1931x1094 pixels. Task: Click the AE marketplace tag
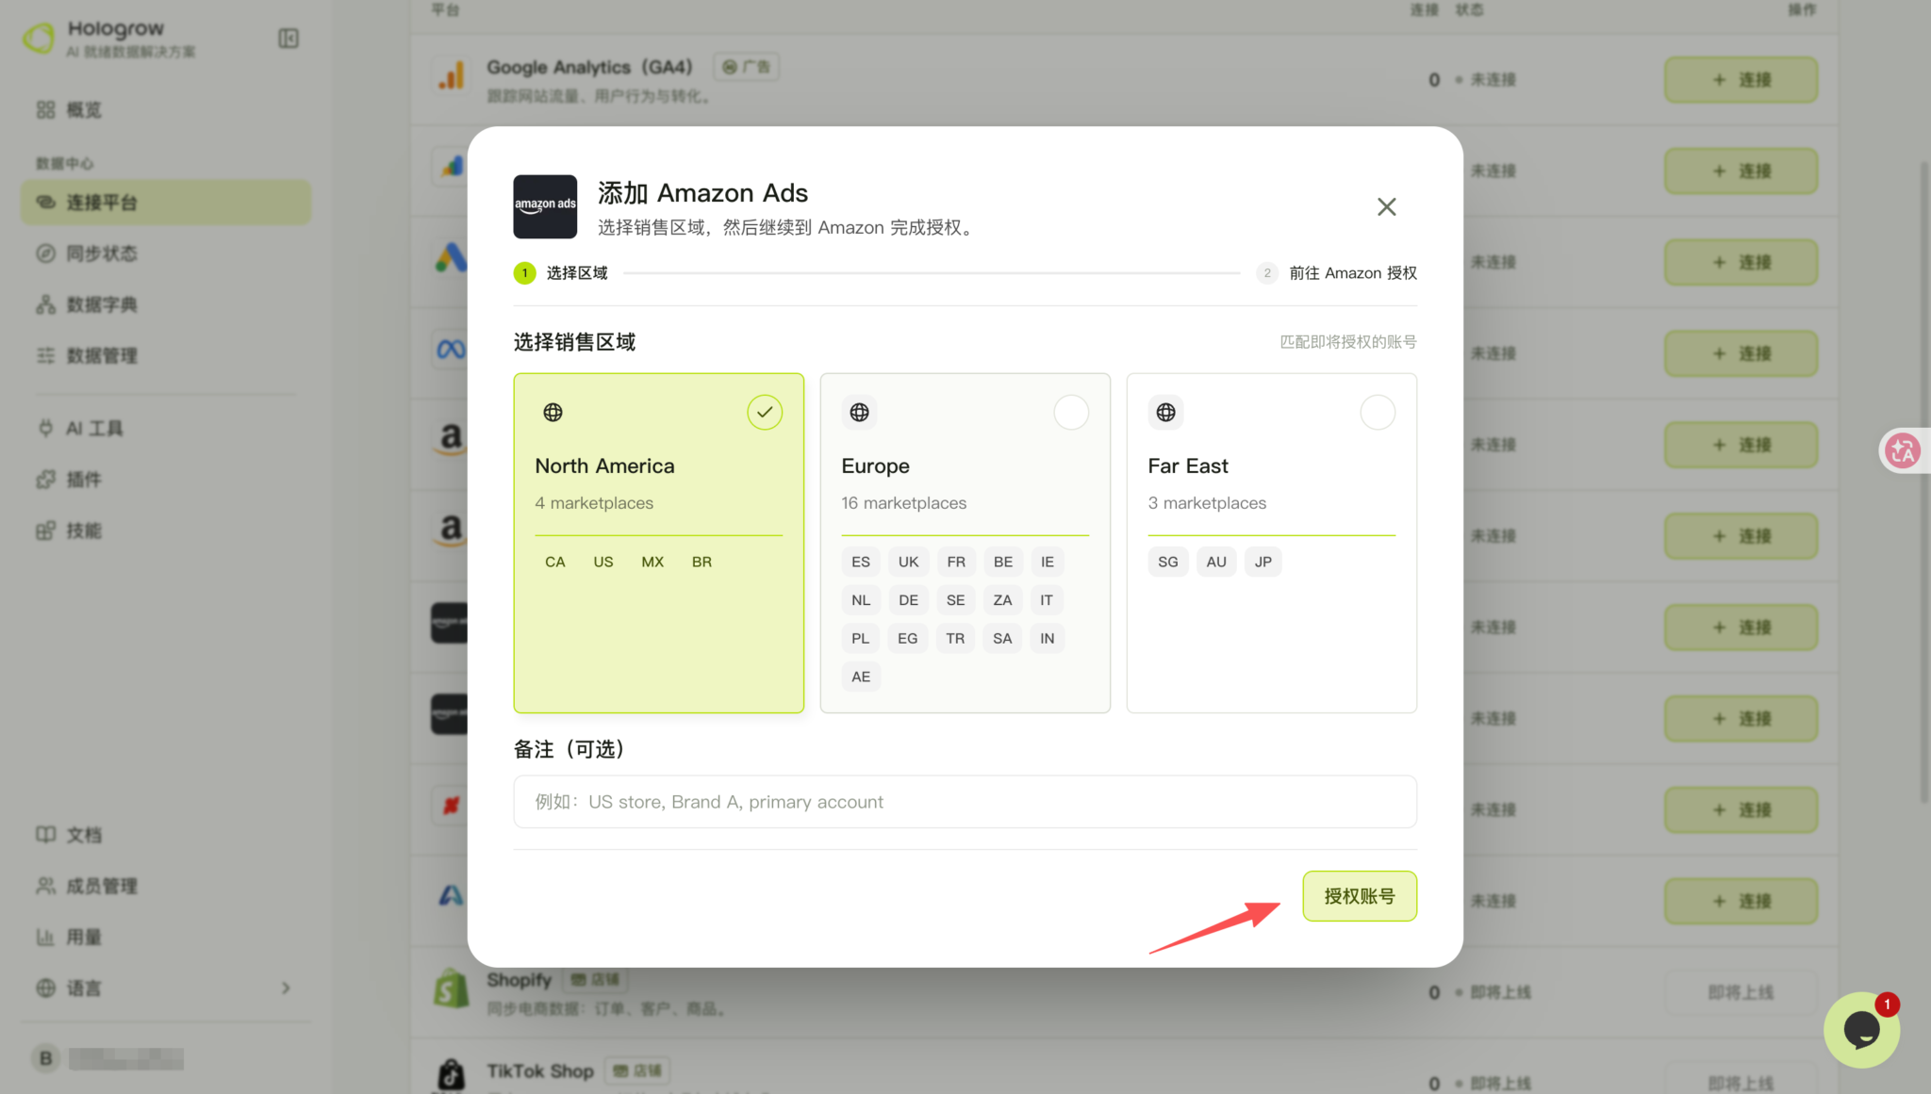point(861,677)
